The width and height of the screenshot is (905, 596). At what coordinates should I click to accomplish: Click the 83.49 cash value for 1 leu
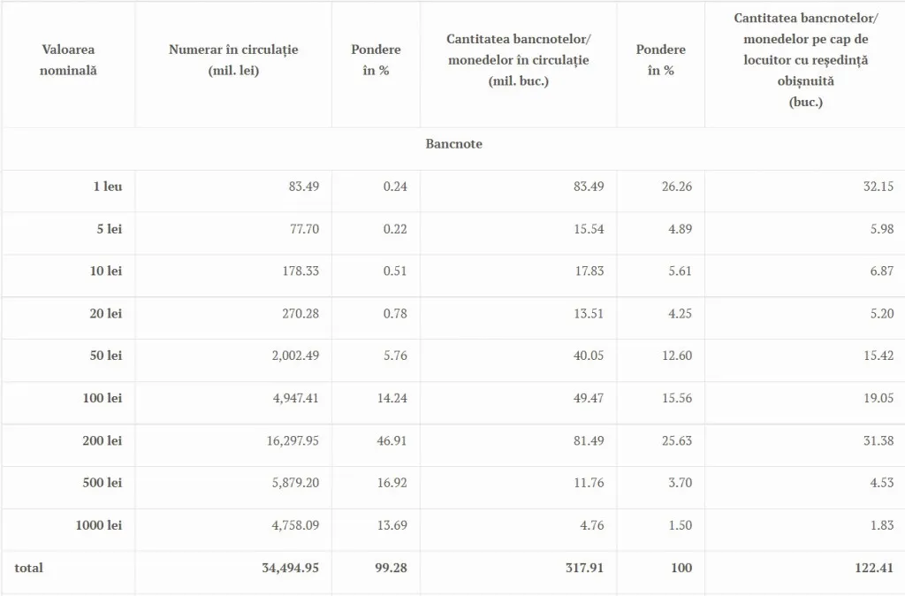click(304, 187)
